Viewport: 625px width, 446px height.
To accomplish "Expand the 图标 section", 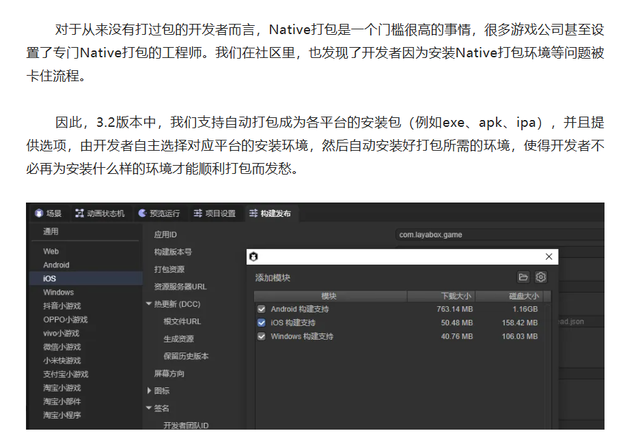I will 149,391.
